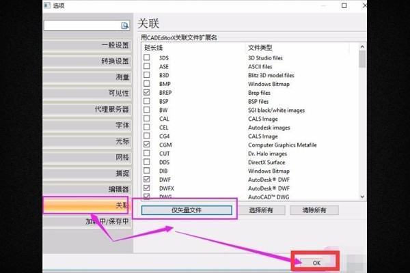Open 代理服务器 settings
410x273 pixels.
coord(87,109)
